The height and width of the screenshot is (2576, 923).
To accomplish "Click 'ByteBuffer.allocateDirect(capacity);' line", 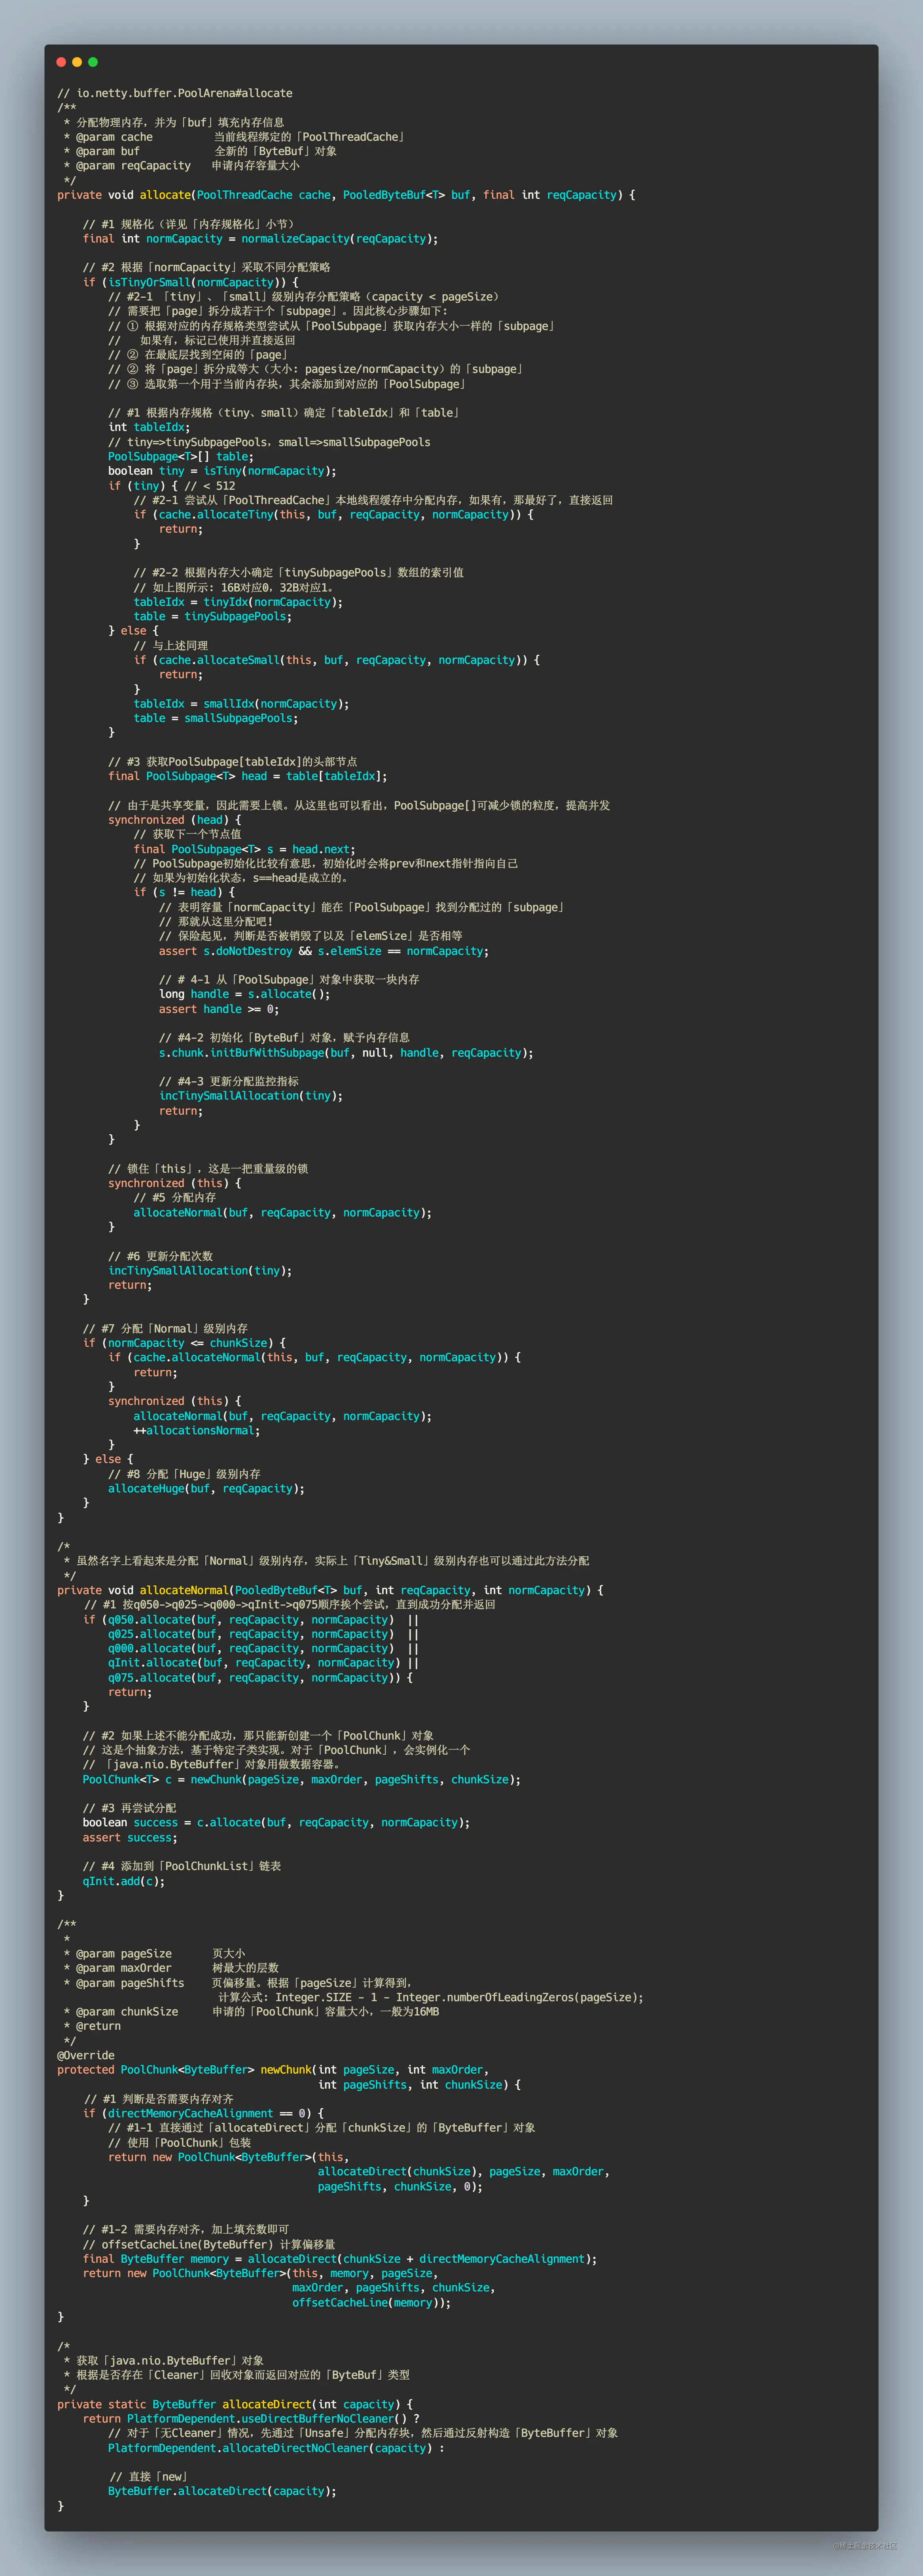I will click(222, 2492).
